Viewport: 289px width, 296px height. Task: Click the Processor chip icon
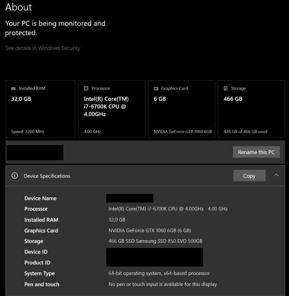86,88
